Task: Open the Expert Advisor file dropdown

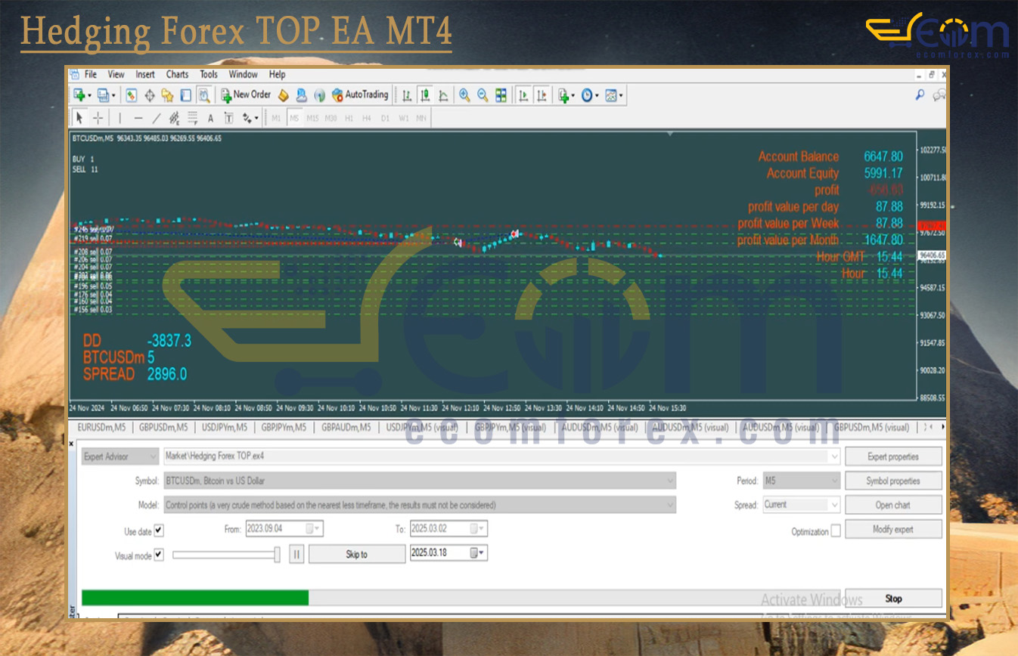Action: [834, 456]
